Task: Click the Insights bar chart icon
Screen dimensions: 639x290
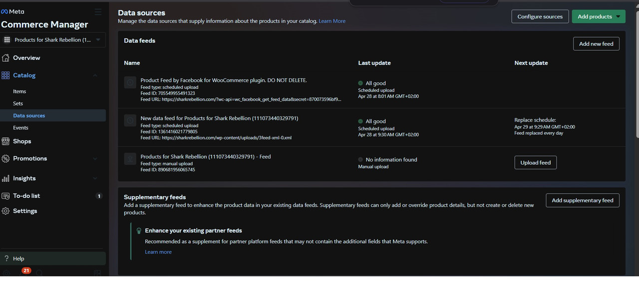Action: click(5, 178)
